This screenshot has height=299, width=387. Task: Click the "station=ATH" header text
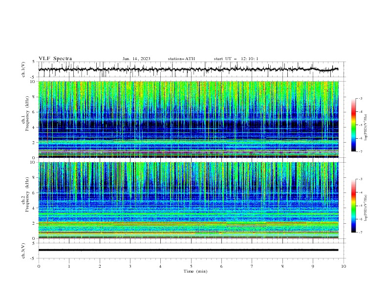click(181, 59)
